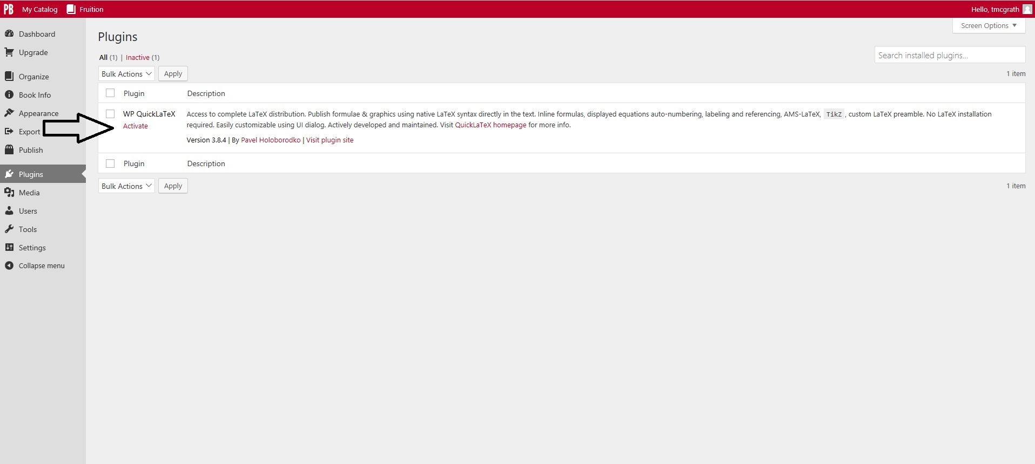Click the Tools wrench icon
This screenshot has height=464, width=1035.
coord(9,229)
